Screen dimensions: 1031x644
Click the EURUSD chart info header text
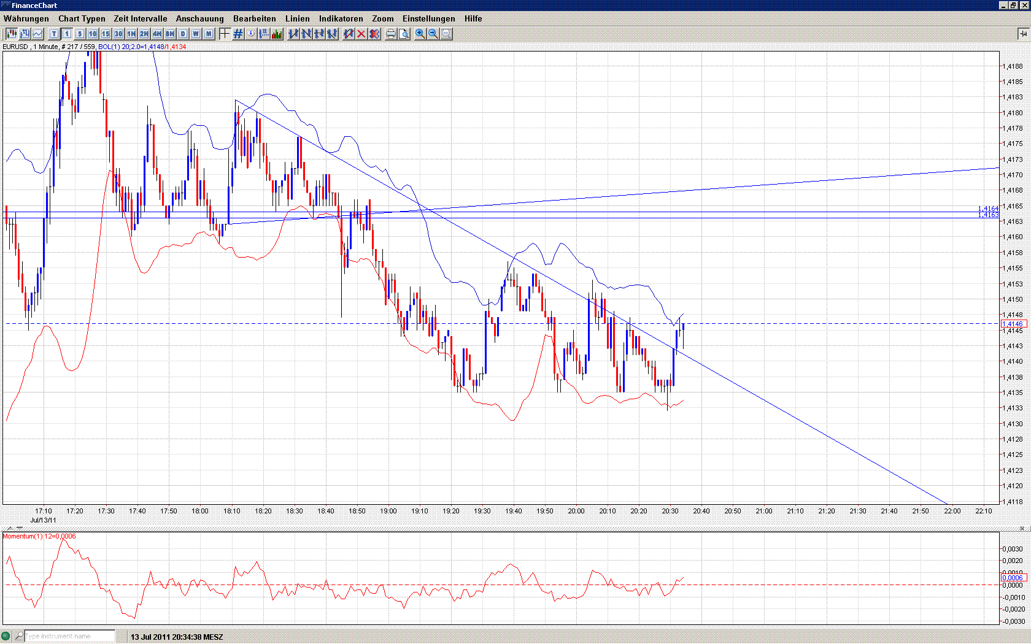[94, 47]
